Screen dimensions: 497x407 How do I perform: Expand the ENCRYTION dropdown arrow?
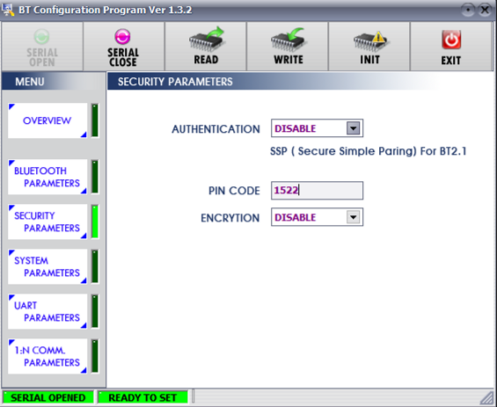[353, 217]
